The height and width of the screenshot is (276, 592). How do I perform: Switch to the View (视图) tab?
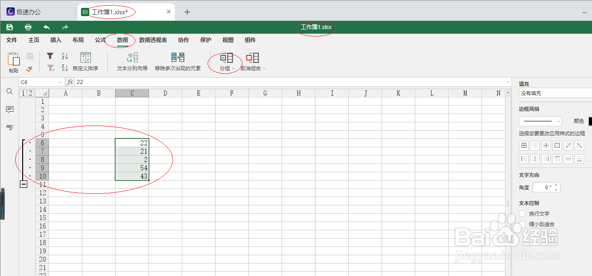click(x=228, y=40)
